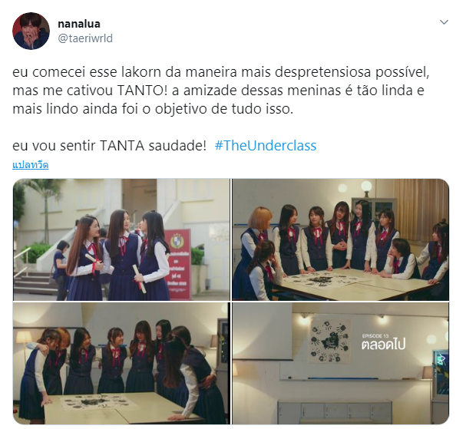
Task: Open the @taeriwrld handle profile
Action: pos(85,38)
